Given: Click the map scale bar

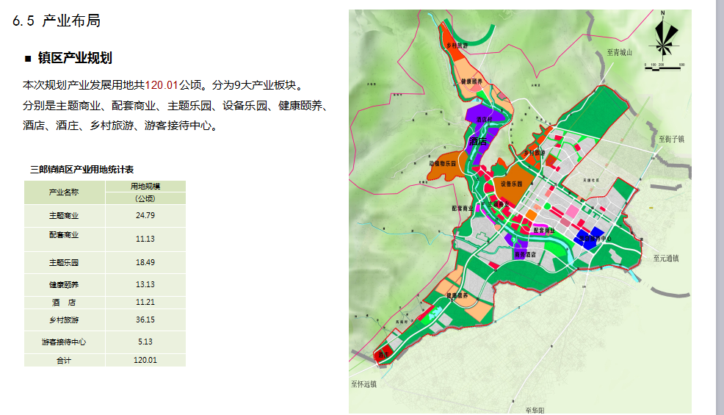Looking at the screenshot, I should coord(664,68).
